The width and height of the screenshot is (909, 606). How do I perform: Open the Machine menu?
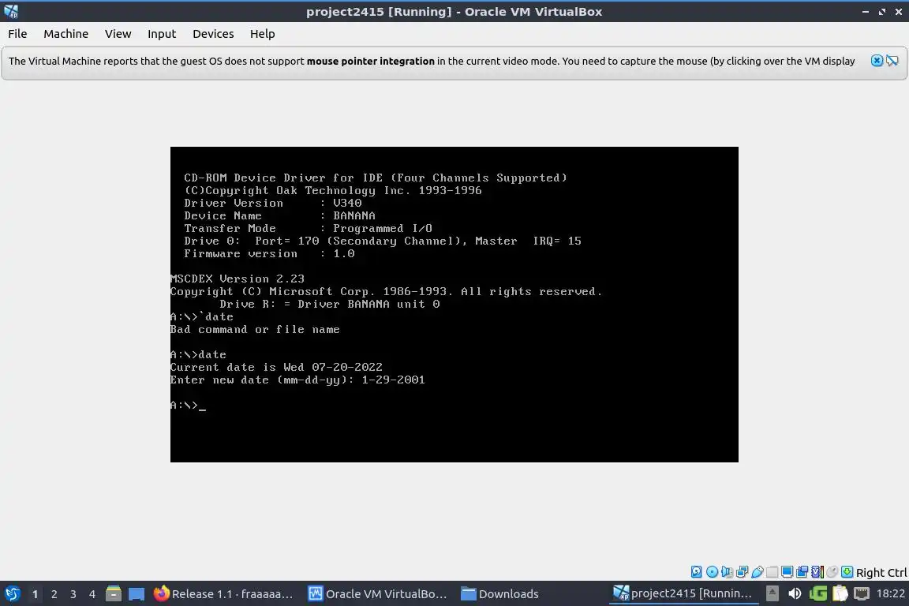[x=65, y=34]
